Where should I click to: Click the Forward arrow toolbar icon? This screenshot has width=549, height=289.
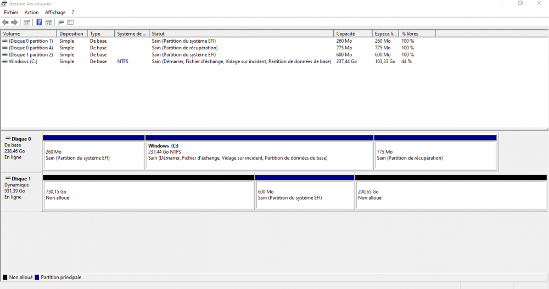14,22
